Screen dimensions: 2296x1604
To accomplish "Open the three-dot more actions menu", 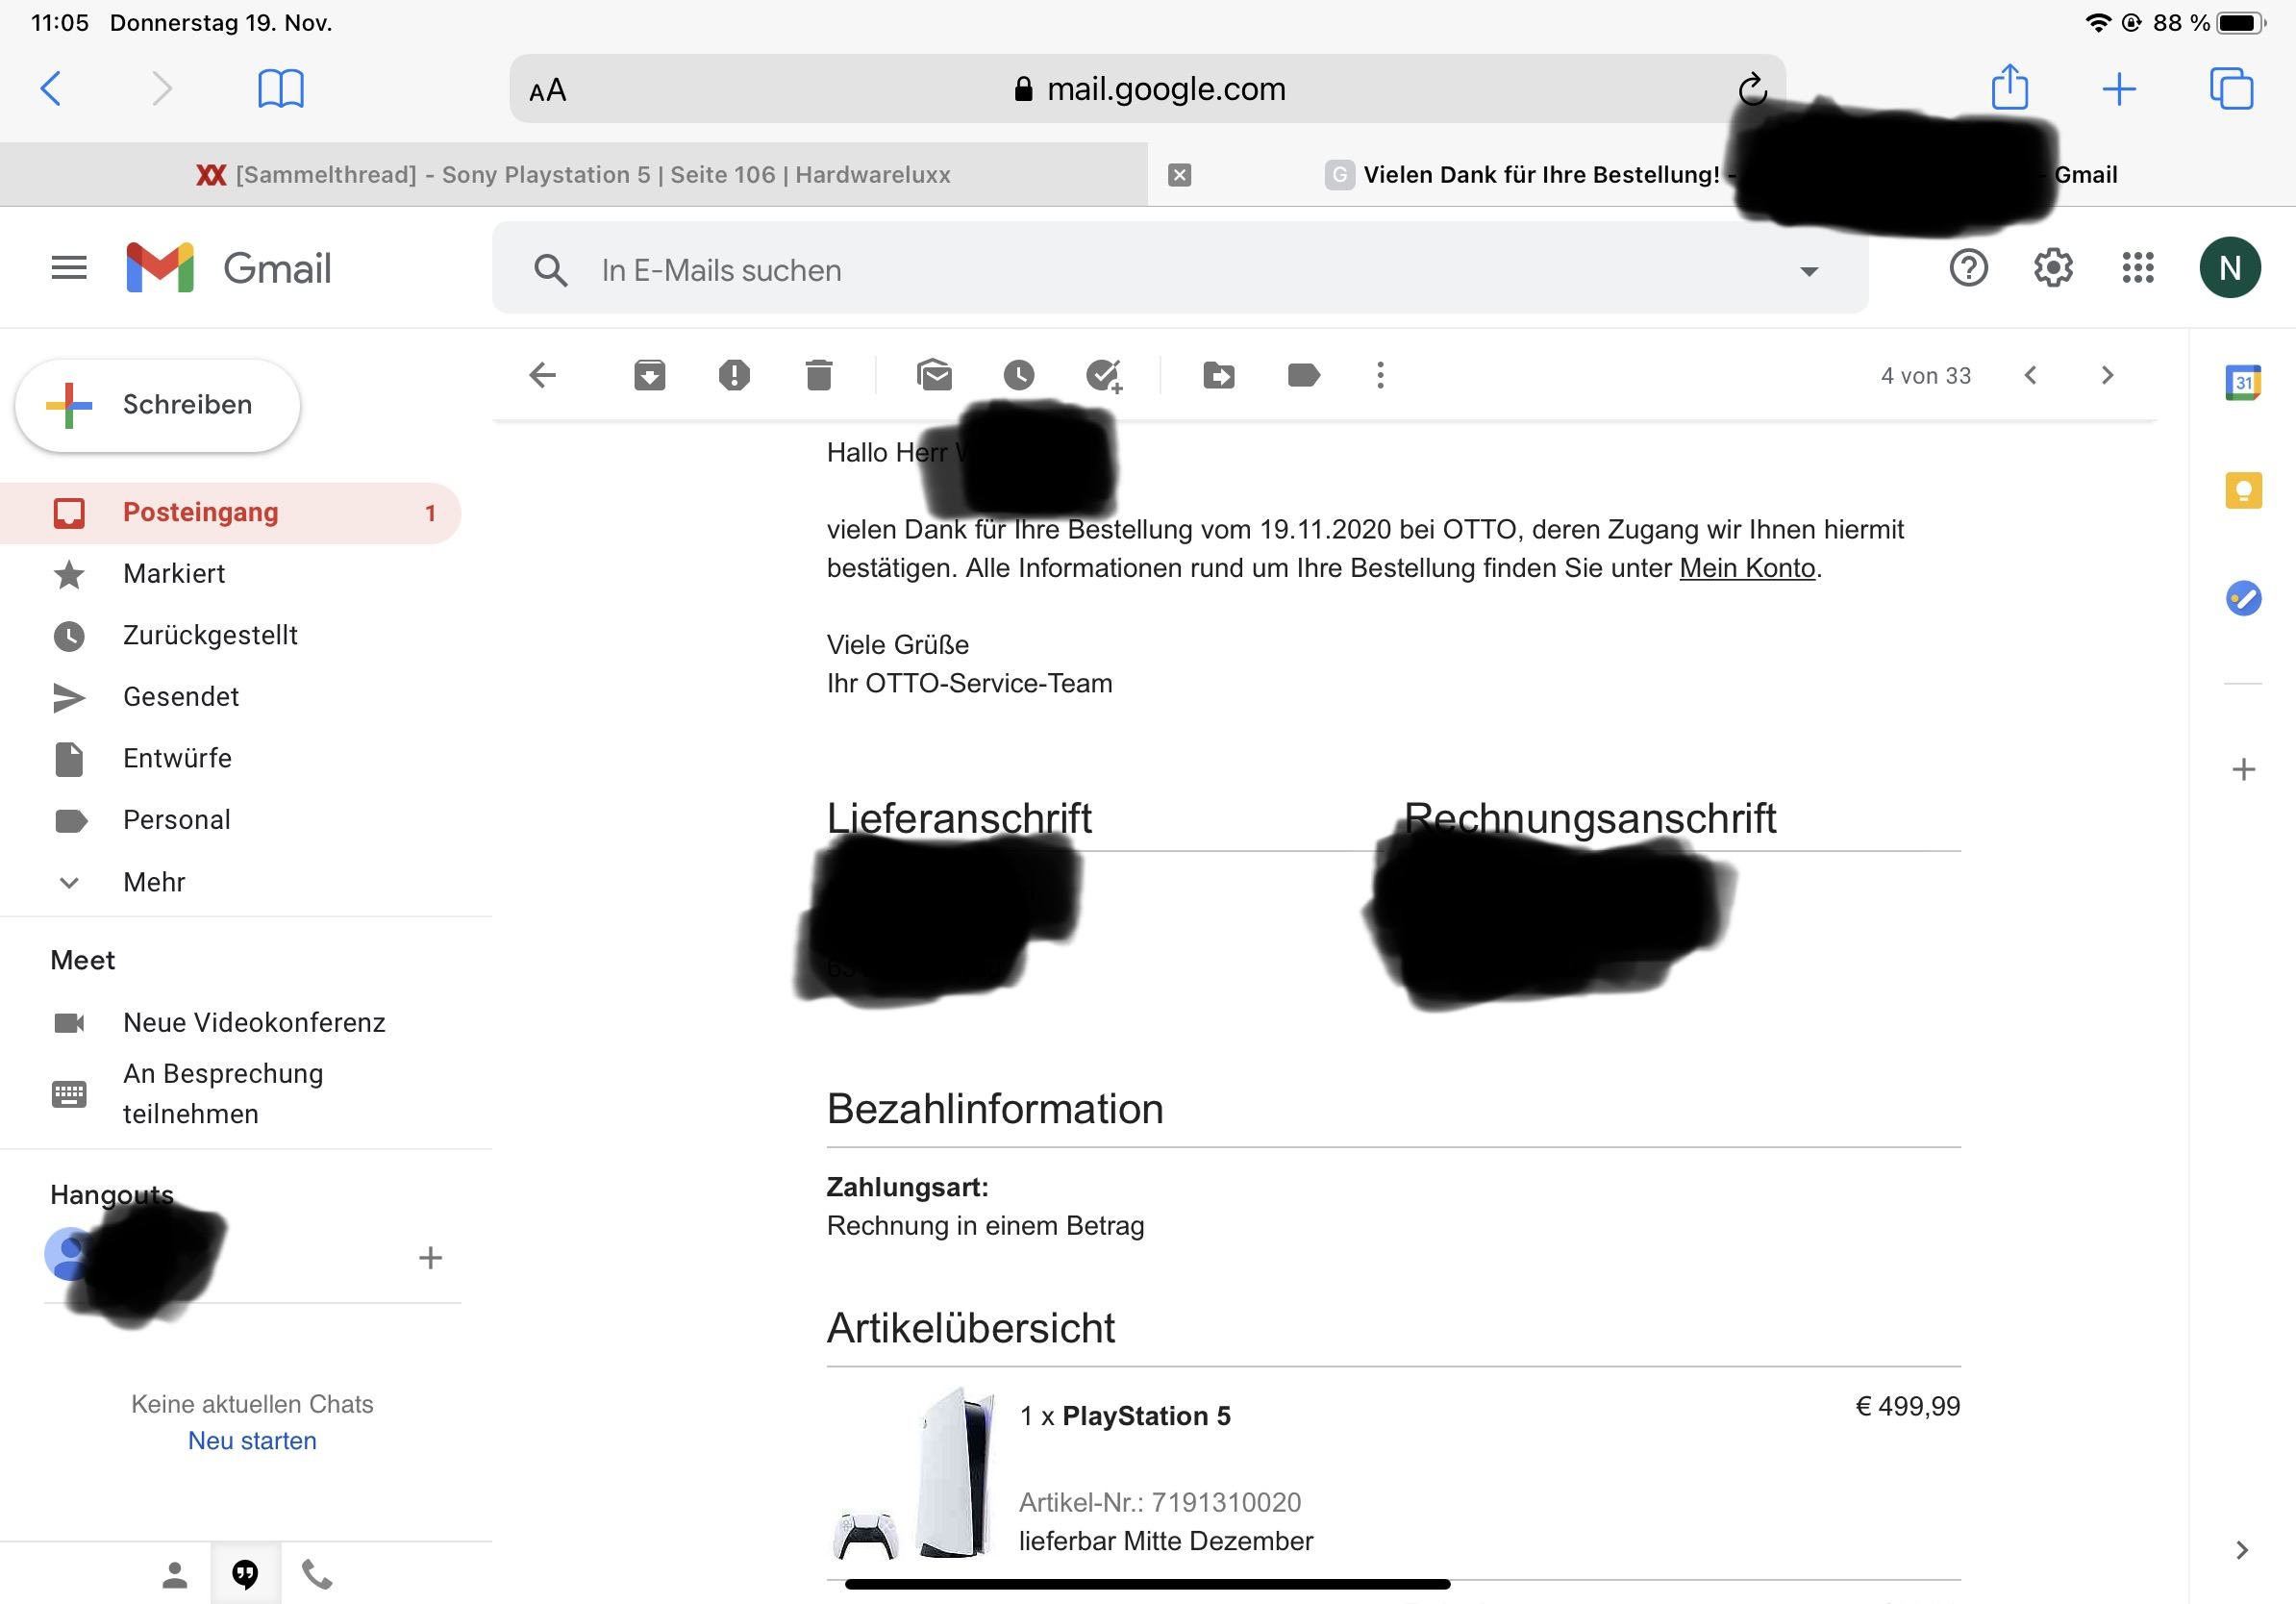I will tap(1381, 376).
